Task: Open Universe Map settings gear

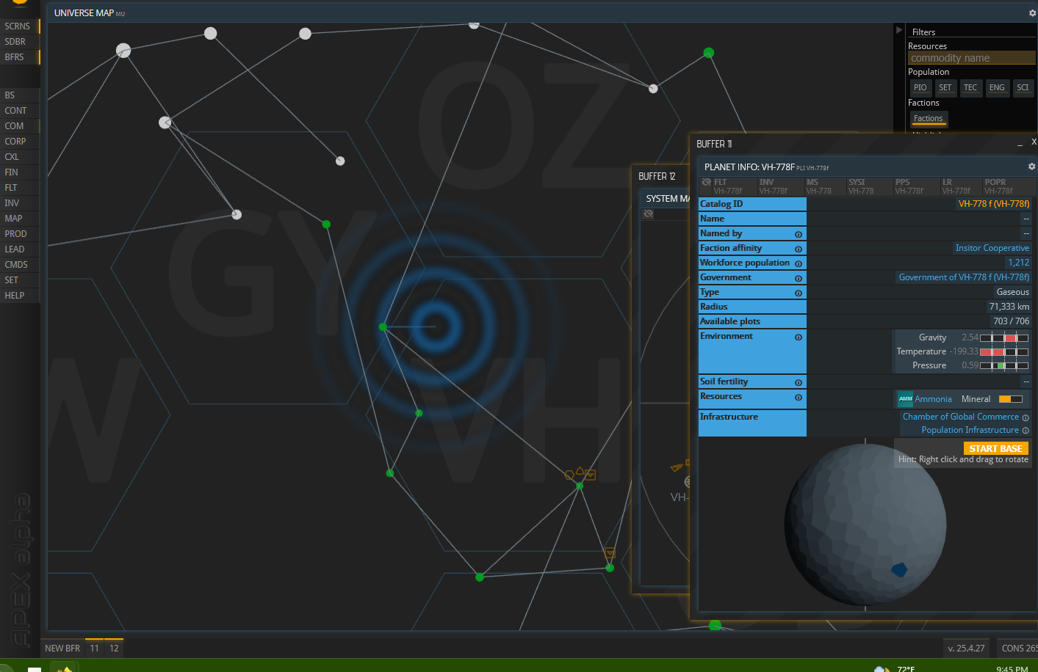Action: pyautogui.click(x=1032, y=13)
